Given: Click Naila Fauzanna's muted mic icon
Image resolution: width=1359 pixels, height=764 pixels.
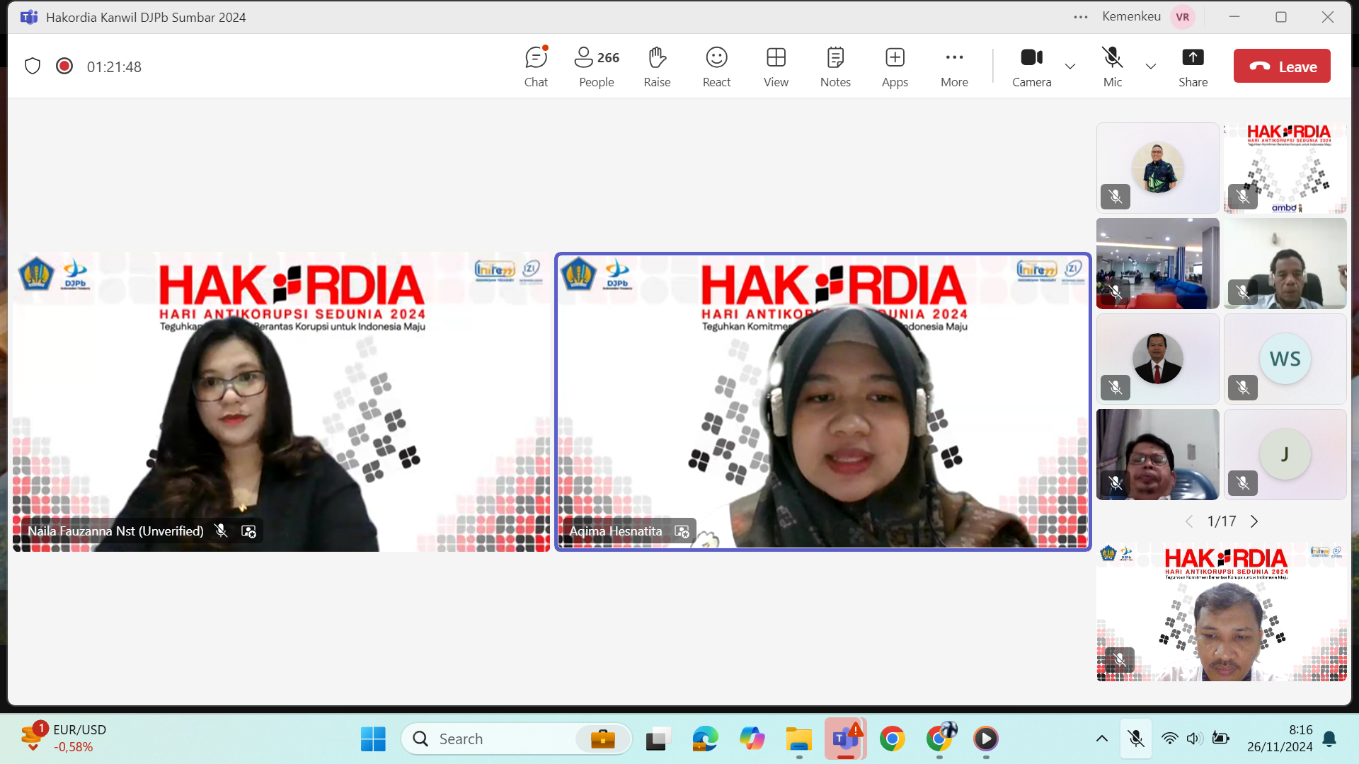Looking at the screenshot, I should [x=221, y=531].
